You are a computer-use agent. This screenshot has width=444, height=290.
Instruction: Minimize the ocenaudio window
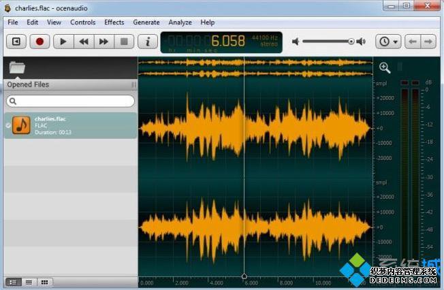392,5
